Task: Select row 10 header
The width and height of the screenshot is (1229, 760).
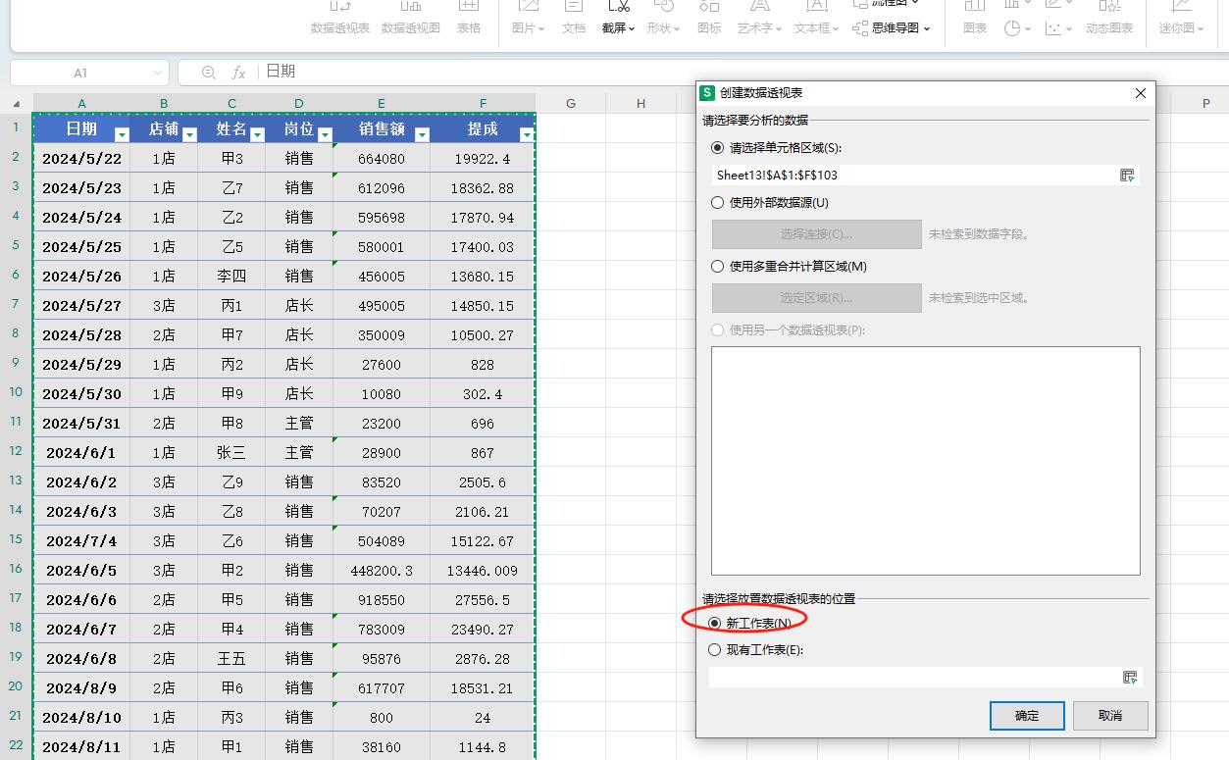Action: click(16, 392)
